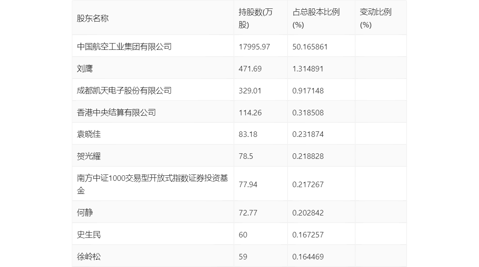The width and height of the screenshot is (479, 267).
Task: Select the percentage 0.217267
Action: (308, 185)
